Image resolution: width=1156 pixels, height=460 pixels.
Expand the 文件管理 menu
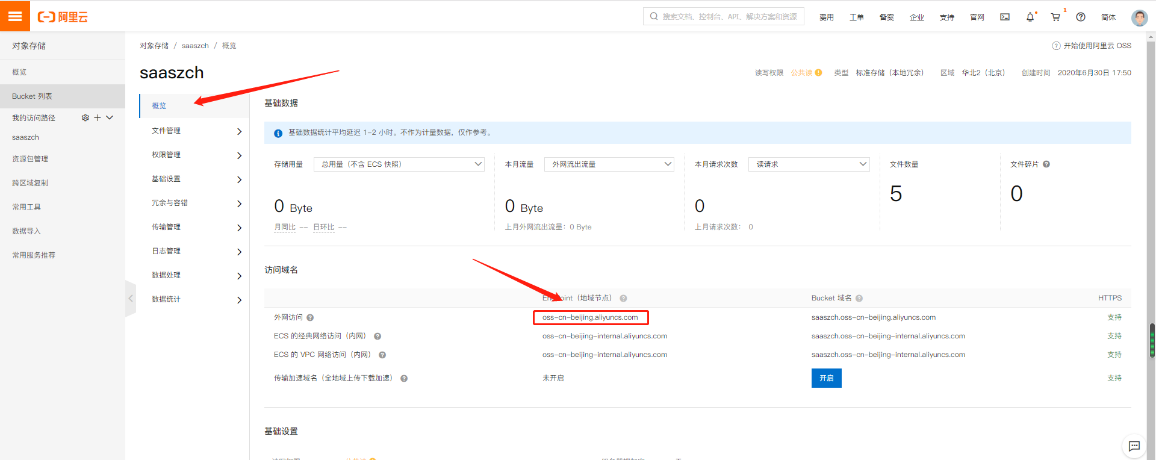click(194, 131)
